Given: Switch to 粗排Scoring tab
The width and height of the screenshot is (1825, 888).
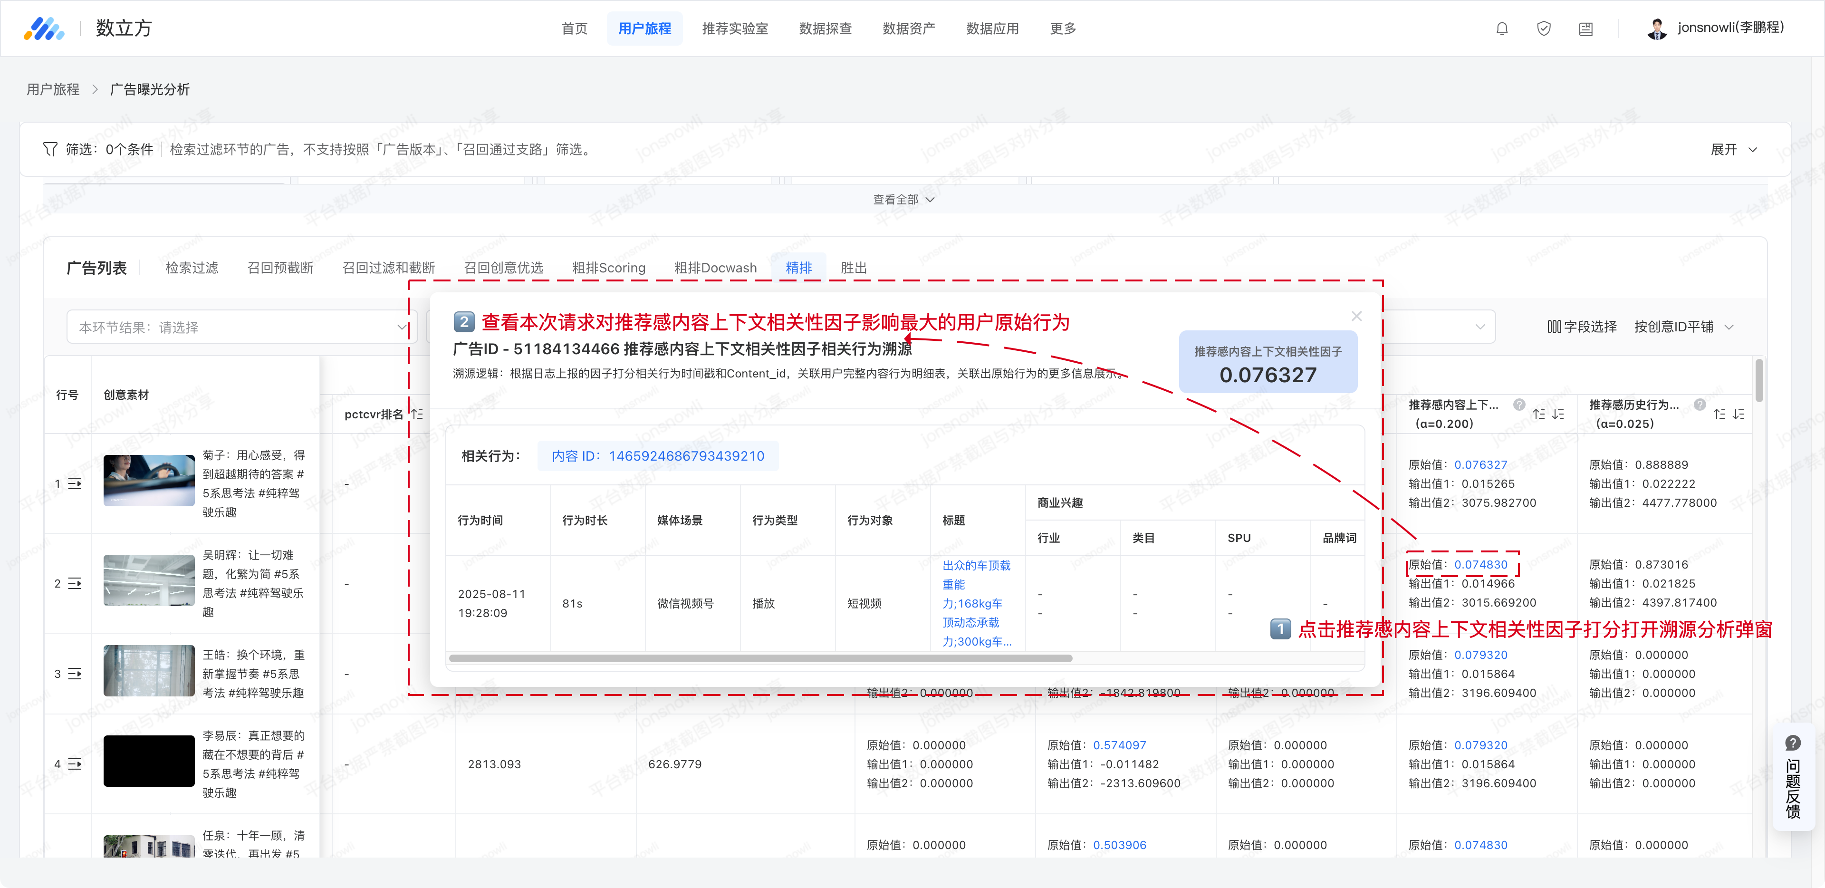Looking at the screenshot, I should click(x=608, y=268).
